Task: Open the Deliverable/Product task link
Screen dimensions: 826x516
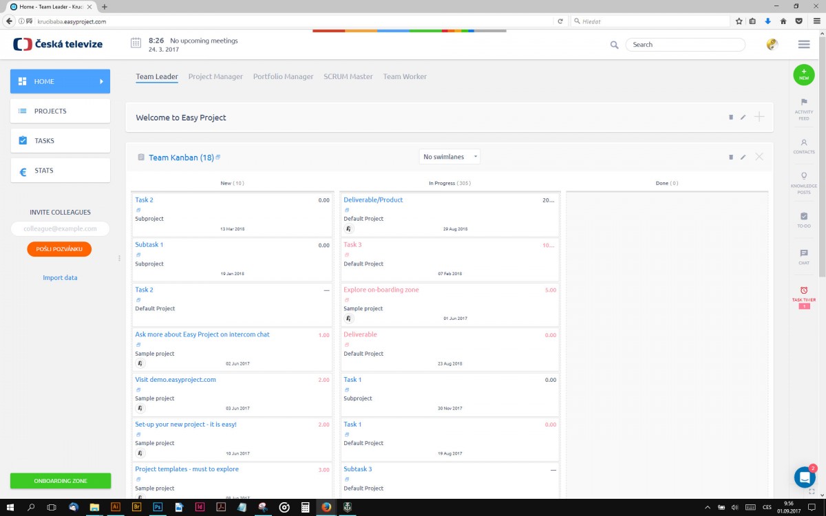Action: (373, 200)
